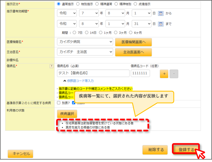Choose the 点滴指示 radio option
Viewport: 212px width, 162px height.
pyautogui.click(x=135, y=4)
